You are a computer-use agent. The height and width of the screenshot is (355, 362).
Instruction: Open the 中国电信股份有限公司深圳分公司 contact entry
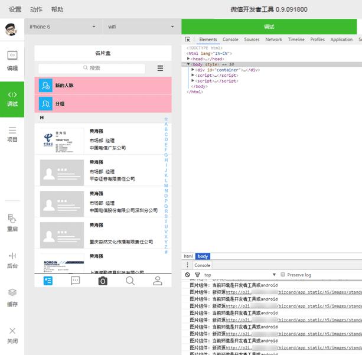[103, 201]
